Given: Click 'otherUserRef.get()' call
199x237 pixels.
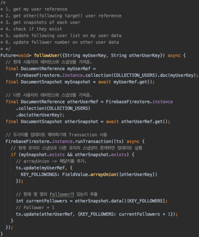Looking at the screenshot, I should click(x=144, y=122).
